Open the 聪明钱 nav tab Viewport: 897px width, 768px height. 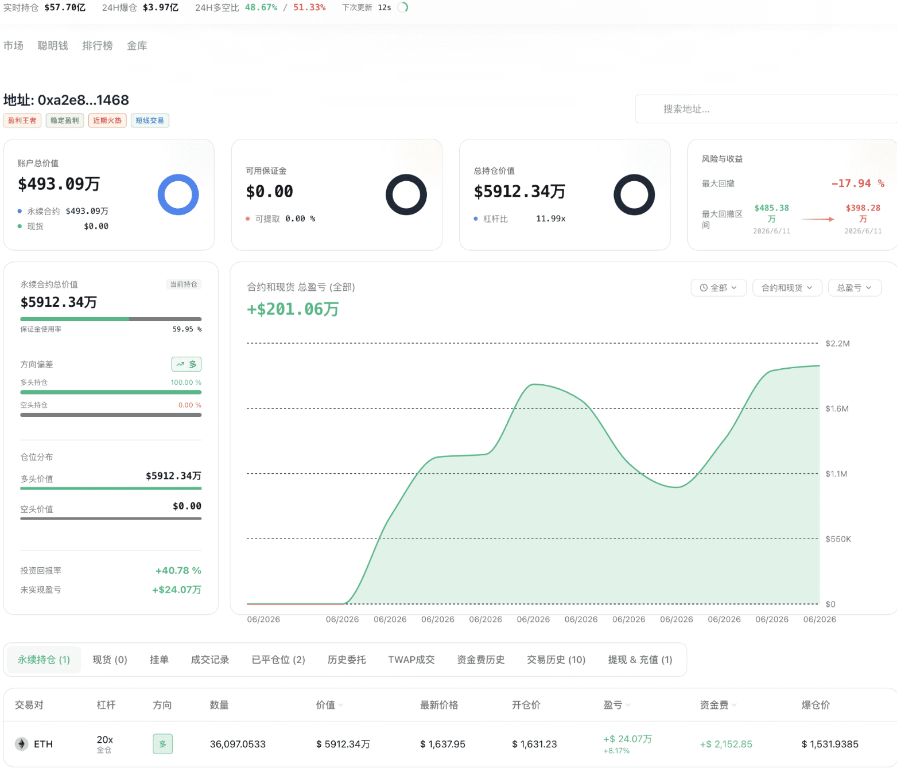[53, 45]
